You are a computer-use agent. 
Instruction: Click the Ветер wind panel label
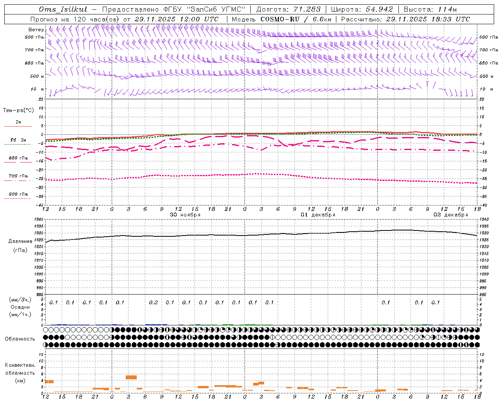[36, 30]
